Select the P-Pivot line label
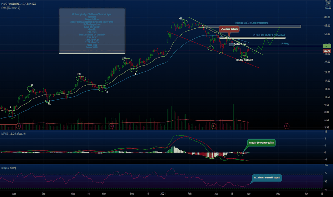 pos(285,44)
